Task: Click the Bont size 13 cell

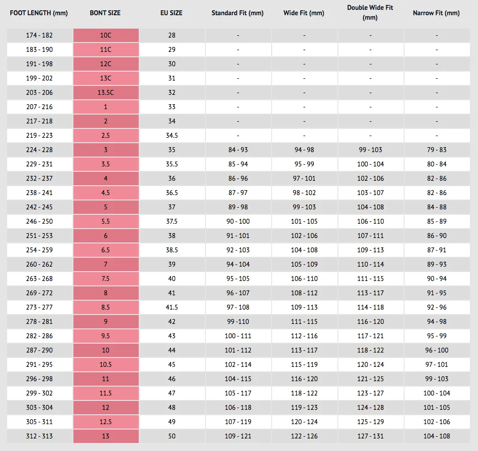Action: [x=106, y=436]
